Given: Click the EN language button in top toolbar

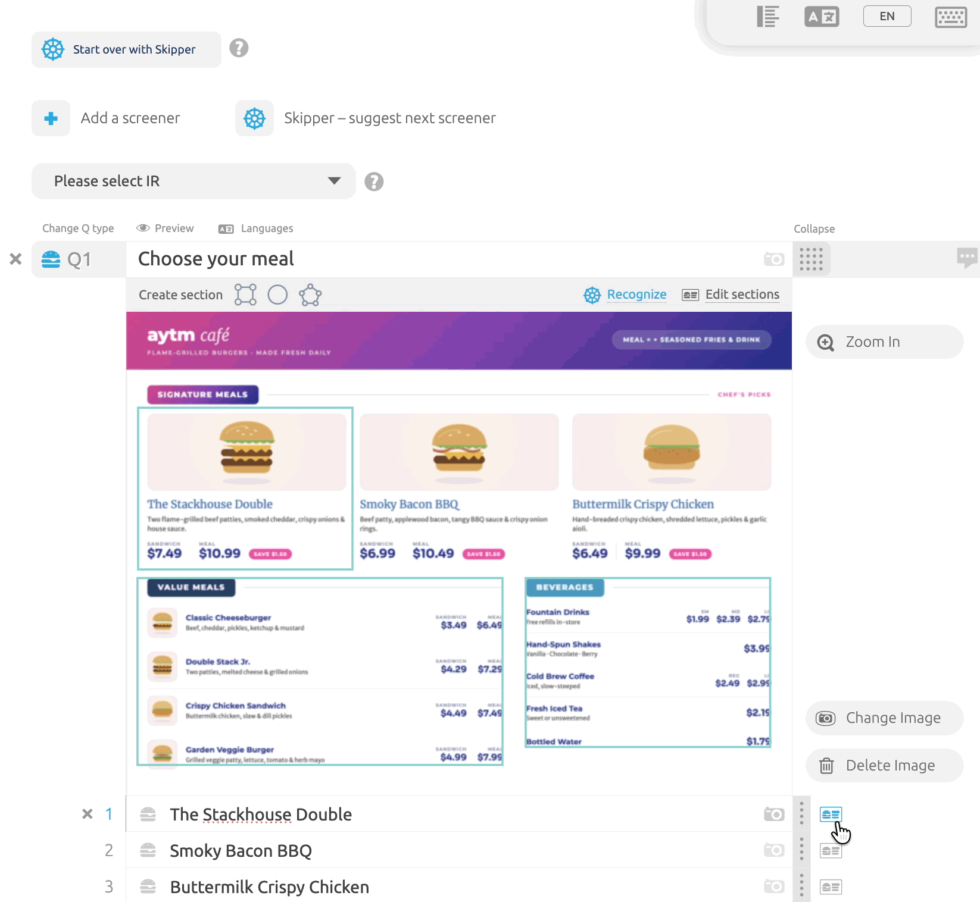Looking at the screenshot, I should click(x=887, y=16).
